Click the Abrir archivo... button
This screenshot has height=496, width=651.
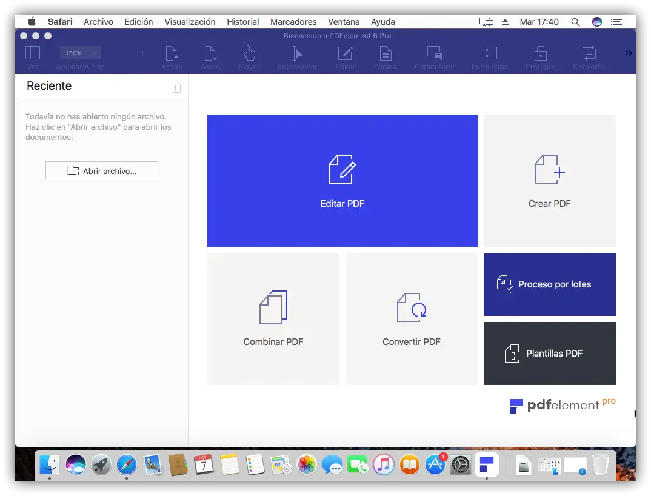coord(102,170)
